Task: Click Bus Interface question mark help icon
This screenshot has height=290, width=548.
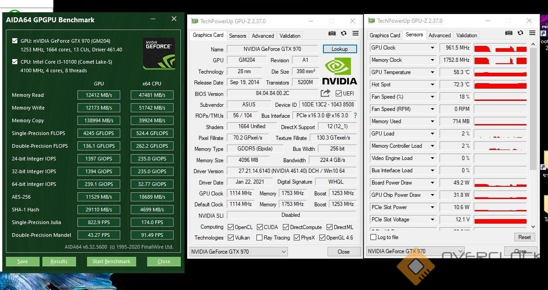Action: pos(355,115)
